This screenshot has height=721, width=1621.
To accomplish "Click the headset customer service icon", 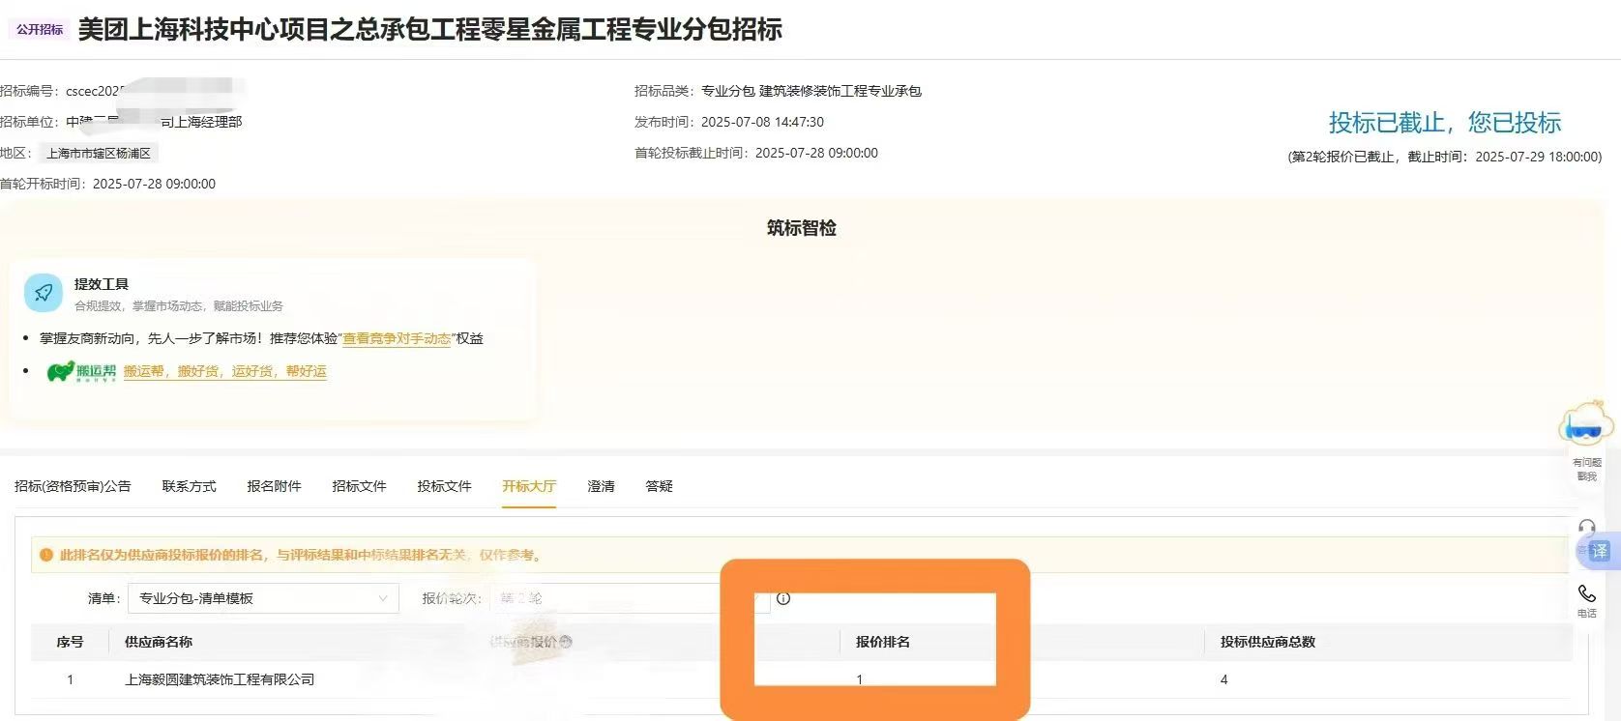I will (1586, 528).
